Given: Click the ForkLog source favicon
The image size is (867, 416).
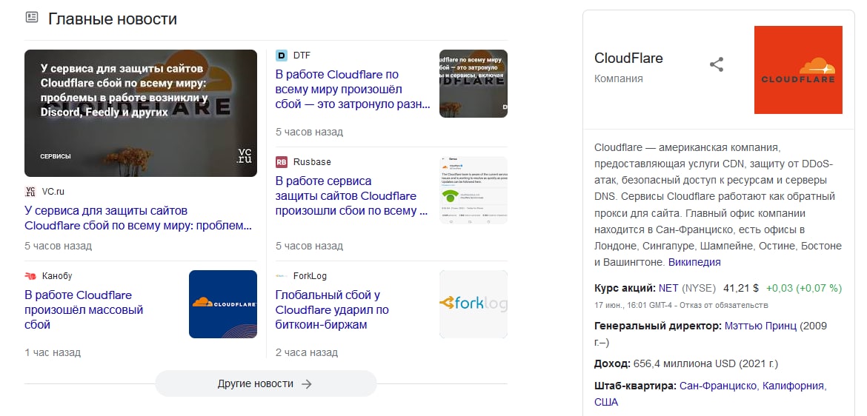Looking at the screenshot, I should click(282, 277).
